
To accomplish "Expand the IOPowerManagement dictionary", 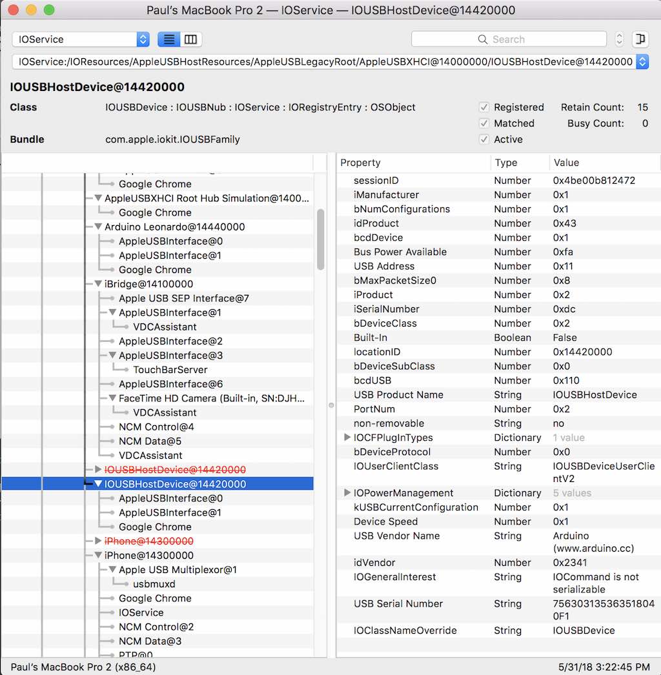I will click(347, 492).
